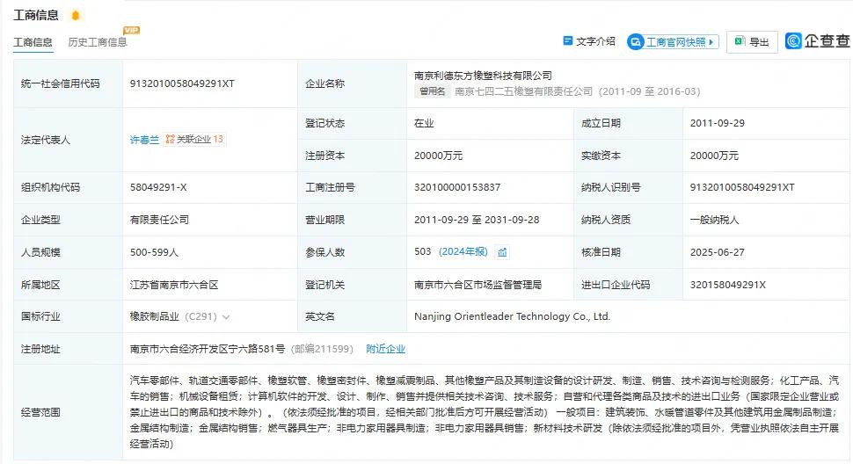The height and width of the screenshot is (464, 853).
Task: Click the 一般纳税人 value
Action: coord(714,220)
